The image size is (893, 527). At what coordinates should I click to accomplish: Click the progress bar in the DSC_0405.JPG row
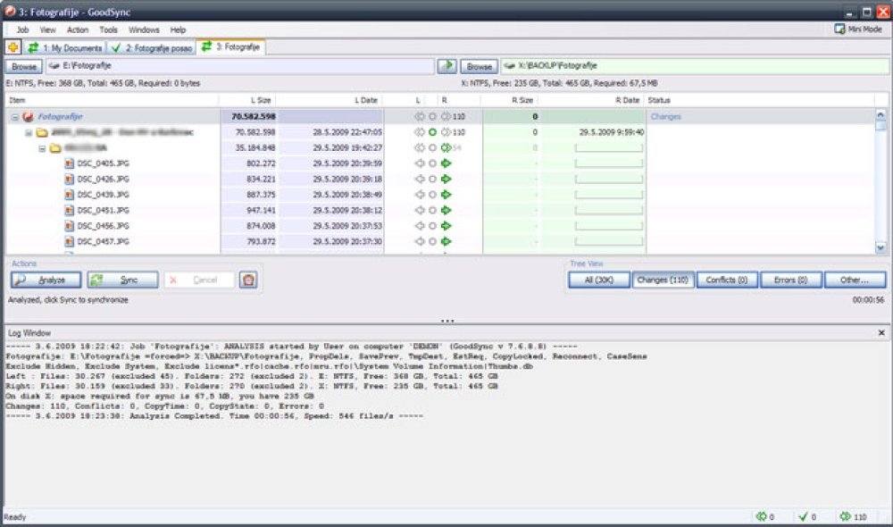pyautogui.click(x=609, y=163)
